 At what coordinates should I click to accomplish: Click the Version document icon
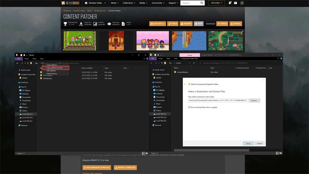[x=123, y=24]
